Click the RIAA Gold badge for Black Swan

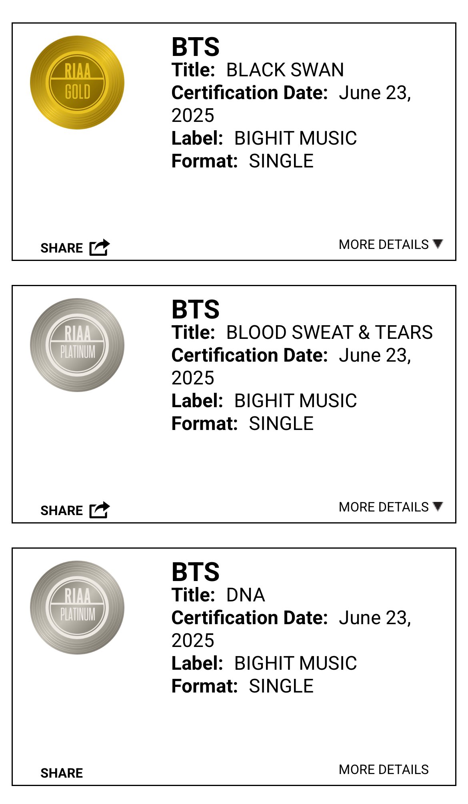click(77, 82)
